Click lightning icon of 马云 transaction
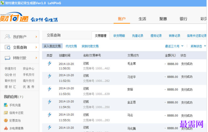This screenshot has width=208, height=132. point(49,115)
